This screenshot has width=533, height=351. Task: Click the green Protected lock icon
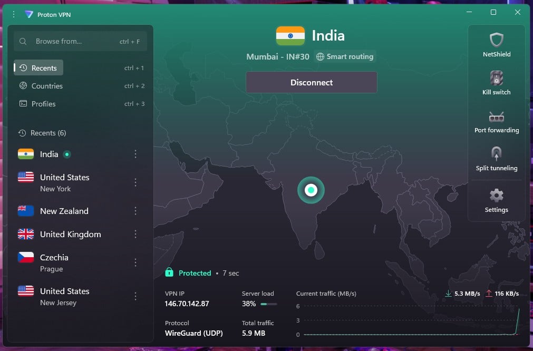169,272
